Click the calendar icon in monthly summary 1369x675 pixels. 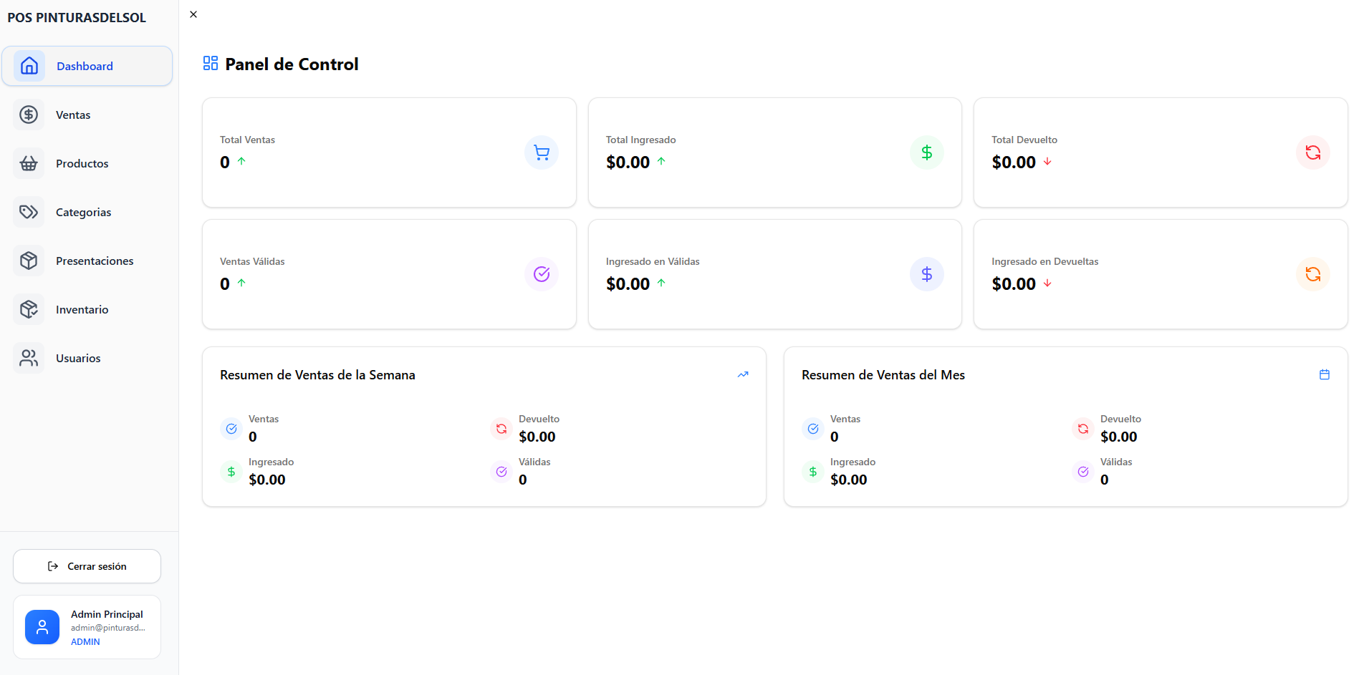click(1324, 374)
